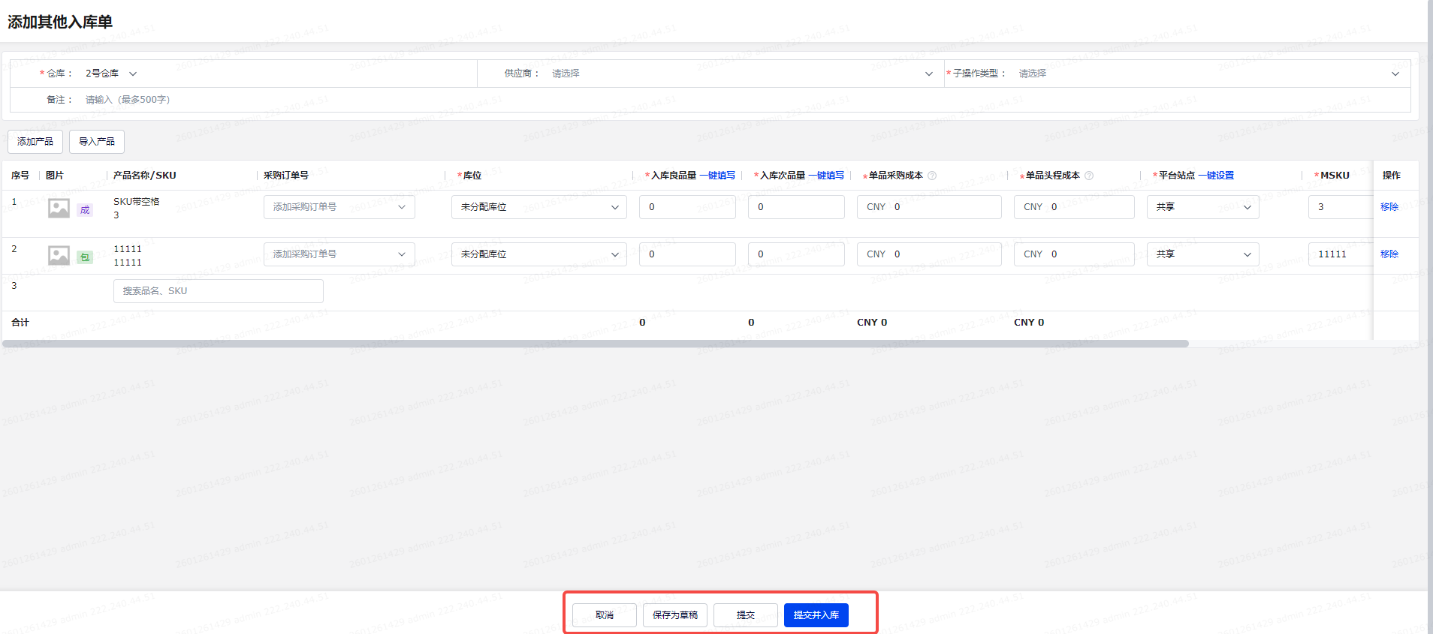Click 单品头程成本 CNY input in row 2

point(1074,254)
